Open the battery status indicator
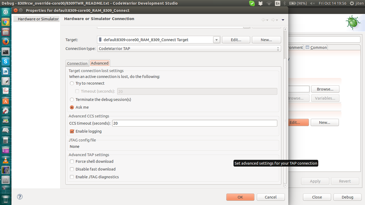The width and height of the screenshot is (365, 205). tap(298, 3)
